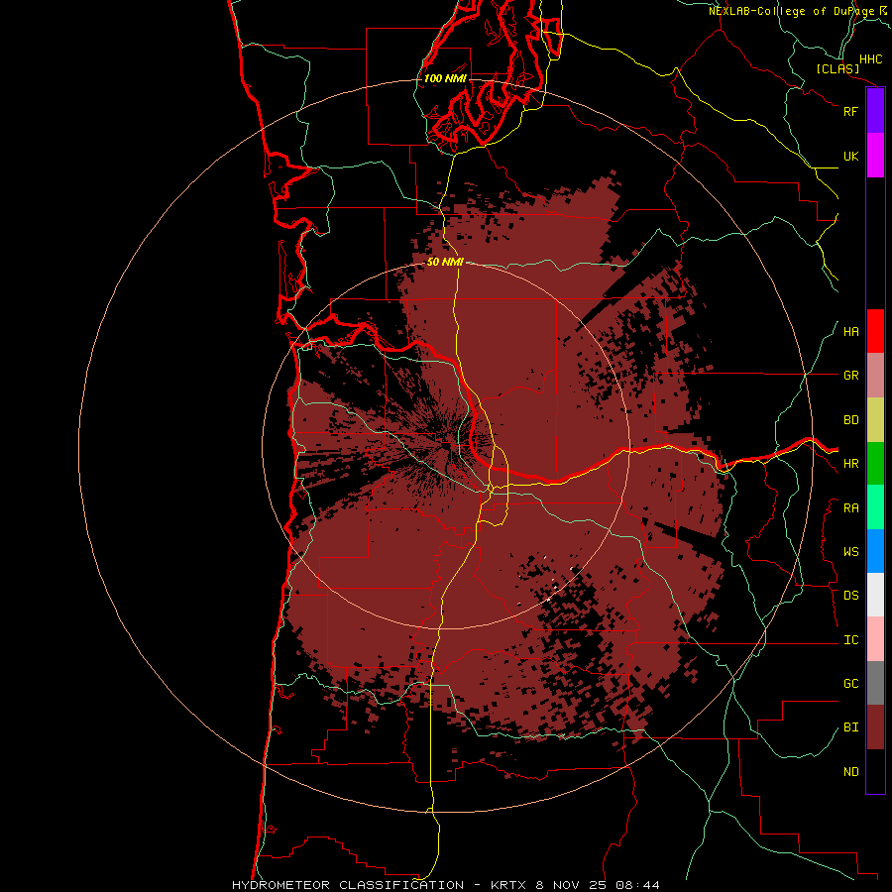Click the BD legend label
This screenshot has height=892, width=892.
850,420
